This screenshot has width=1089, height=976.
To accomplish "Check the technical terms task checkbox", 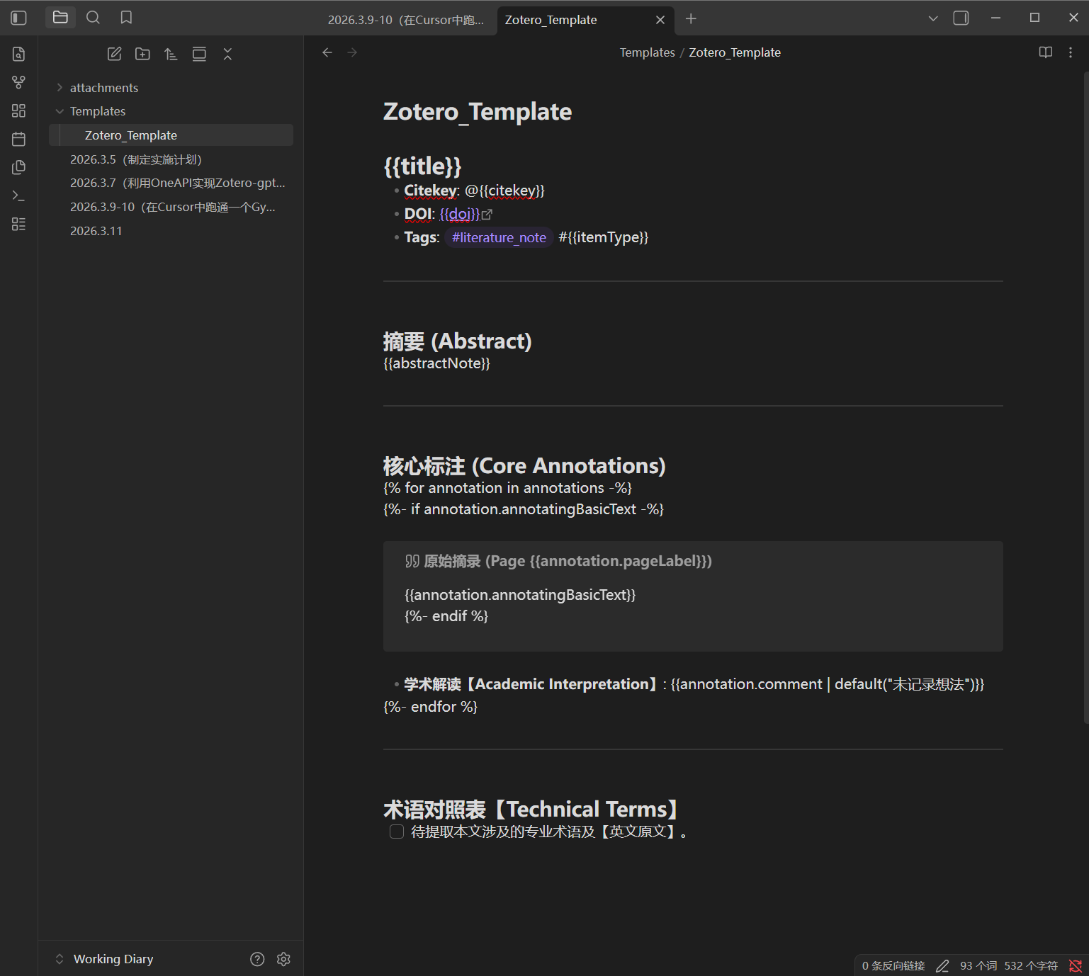I will pos(397,832).
